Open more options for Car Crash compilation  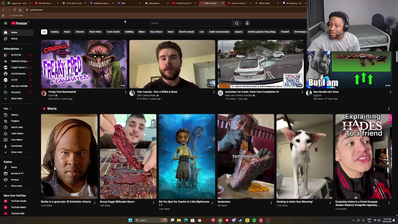tap(302, 92)
